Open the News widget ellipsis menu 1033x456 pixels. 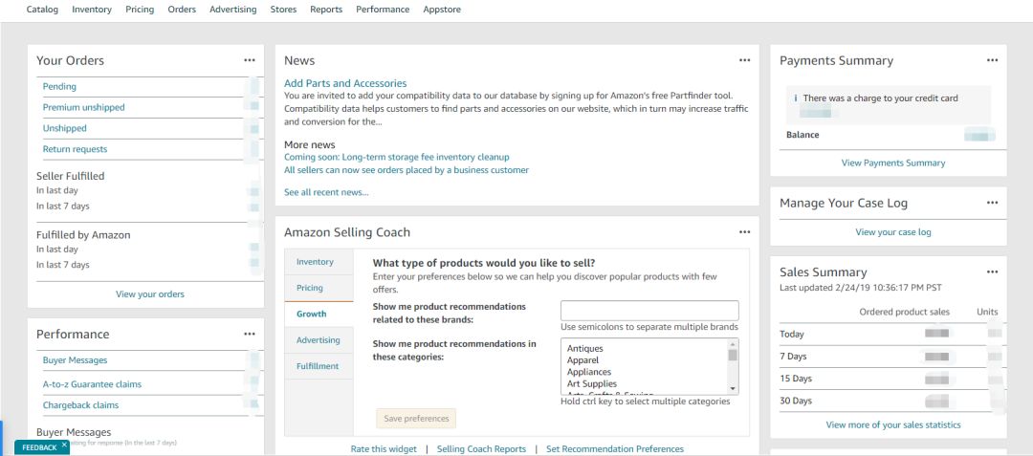point(745,60)
